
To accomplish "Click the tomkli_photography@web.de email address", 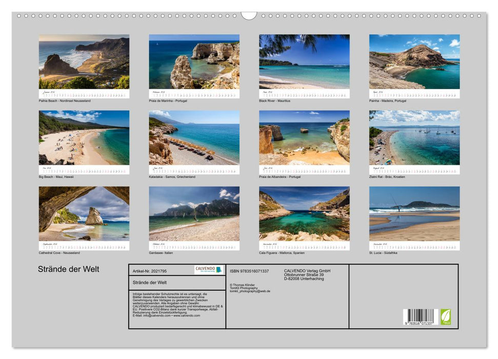I will click(250, 291).
